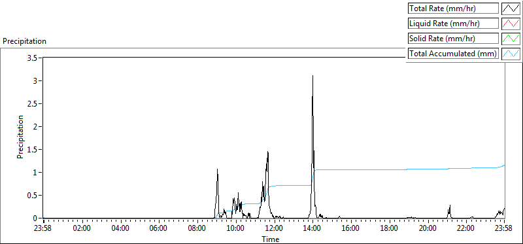Select the Liquid Rate (mm/hr) legend label
Screen dimensions: 523x244
453,24
